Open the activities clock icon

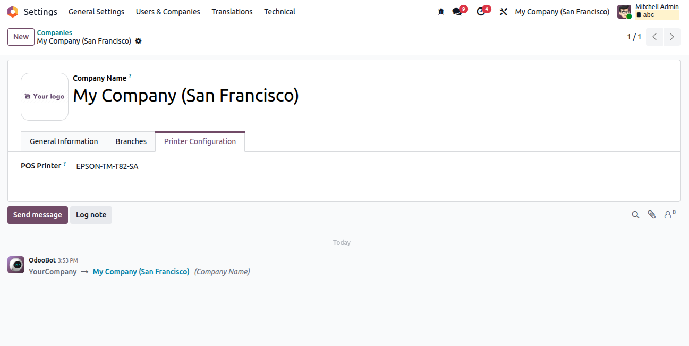click(481, 12)
